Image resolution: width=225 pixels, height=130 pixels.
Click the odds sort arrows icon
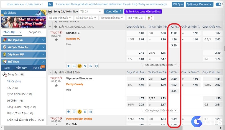150,18
